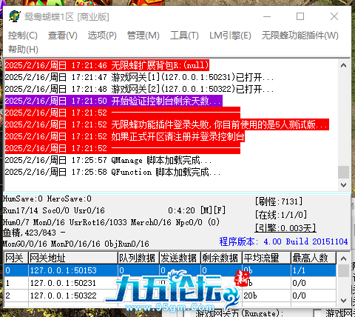Maximize the 鸳鸯蝴蝶1区 window
This screenshot has width=355, height=317.
click(300, 16)
